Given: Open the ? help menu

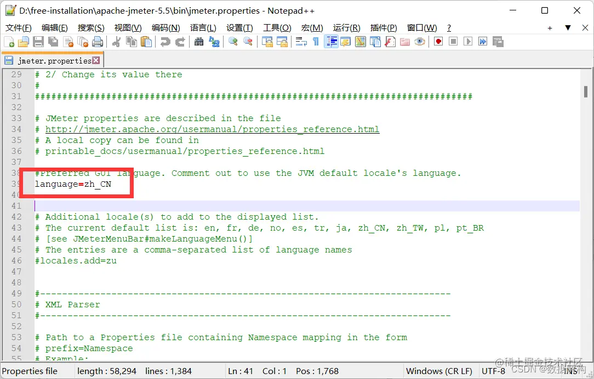Looking at the screenshot, I should point(449,28).
